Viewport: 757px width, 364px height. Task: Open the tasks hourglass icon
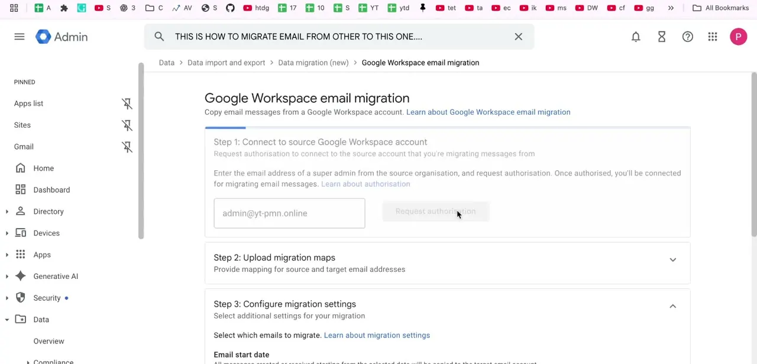pos(662,37)
